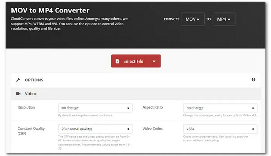Click the video camera icon
Image resolution: width=271 pixels, height=156 pixels.
[x=18, y=94]
